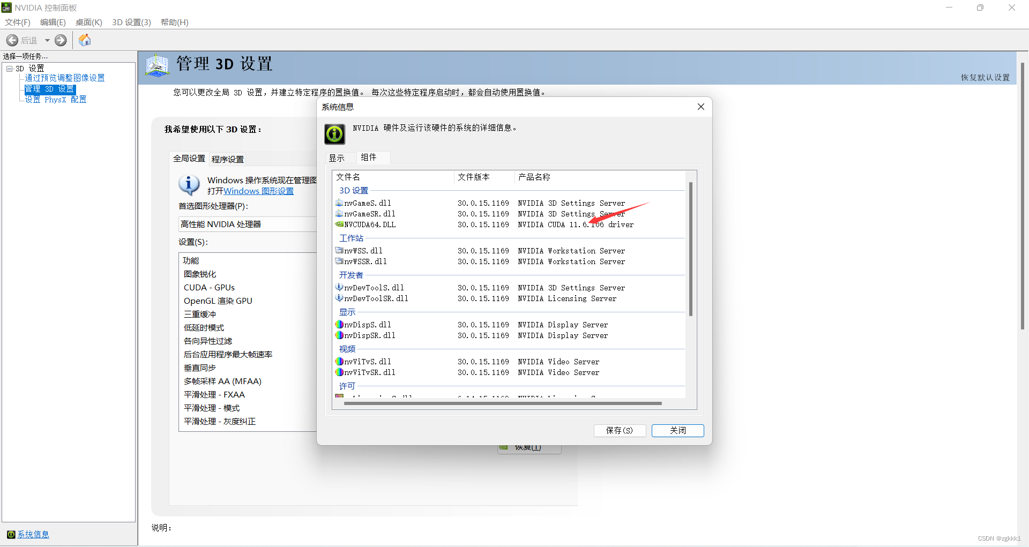Open the 帮助(H) menu

(x=174, y=22)
